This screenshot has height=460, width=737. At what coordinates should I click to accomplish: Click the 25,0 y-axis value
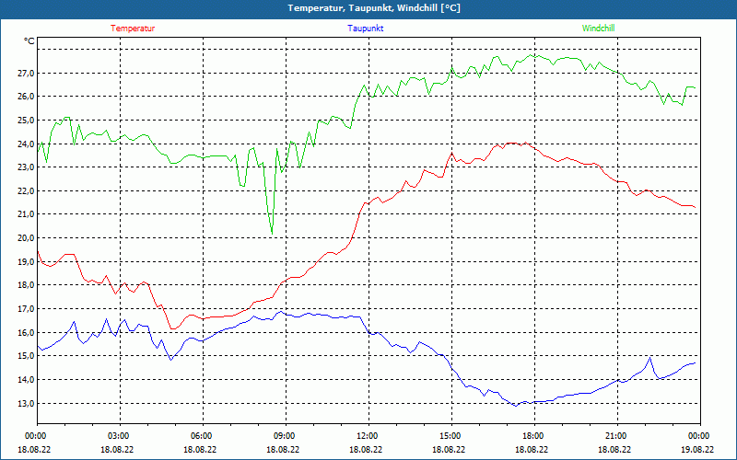click(27, 121)
